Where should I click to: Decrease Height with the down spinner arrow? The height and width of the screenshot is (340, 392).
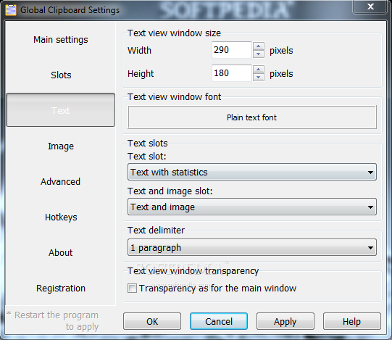pos(259,77)
